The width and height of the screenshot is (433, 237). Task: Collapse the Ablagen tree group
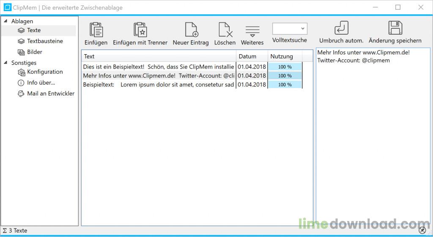click(5, 21)
